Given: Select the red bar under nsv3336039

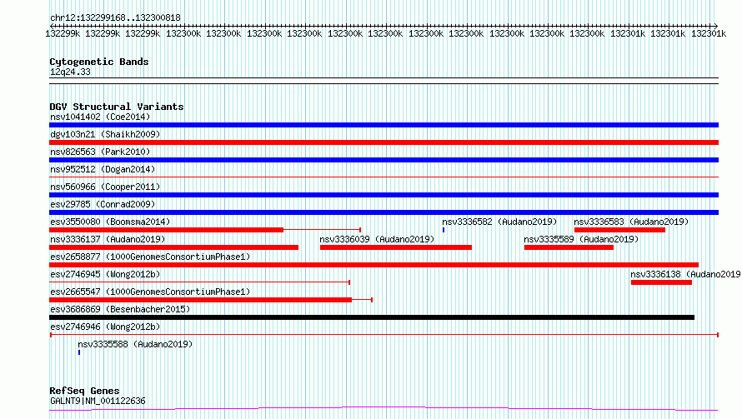Looking at the screenshot, I should click(396, 247).
